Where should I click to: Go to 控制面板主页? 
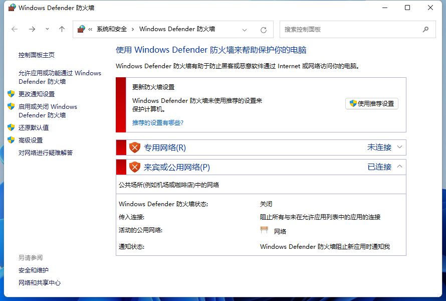click(37, 55)
